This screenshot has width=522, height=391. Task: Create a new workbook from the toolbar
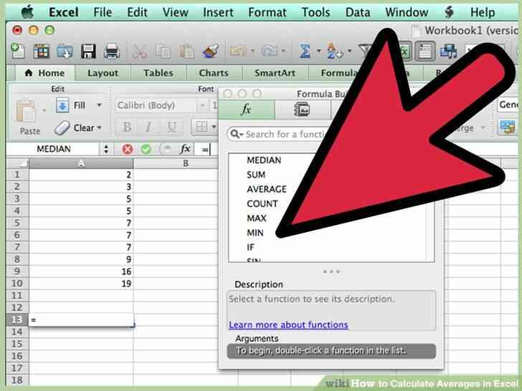[x=18, y=51]
